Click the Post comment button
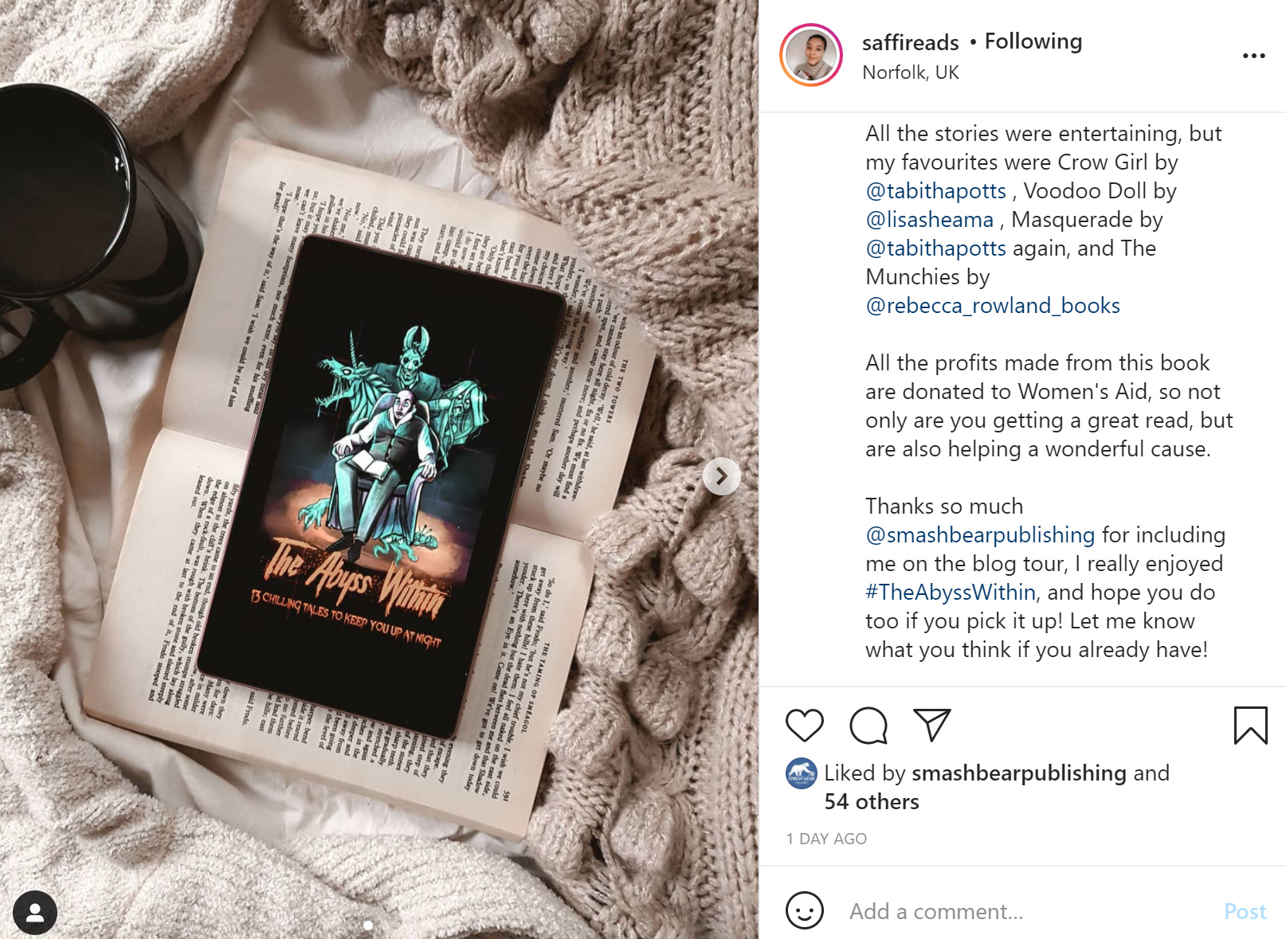1286x939 pixels. click(1245, 911)
